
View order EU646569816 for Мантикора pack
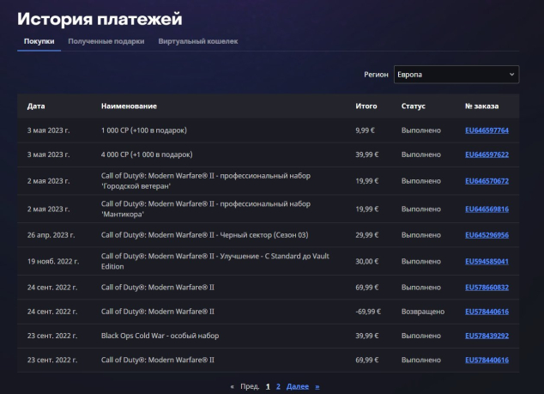(x=487, y=209)
